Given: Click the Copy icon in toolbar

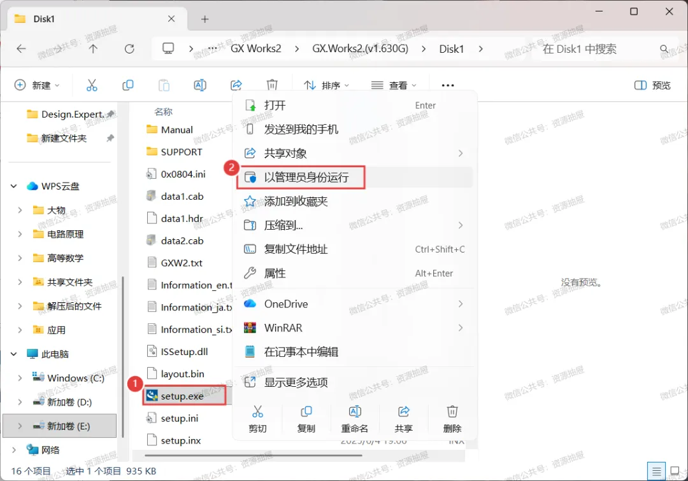Looking at the screenshot, I should tap(127, 85).
